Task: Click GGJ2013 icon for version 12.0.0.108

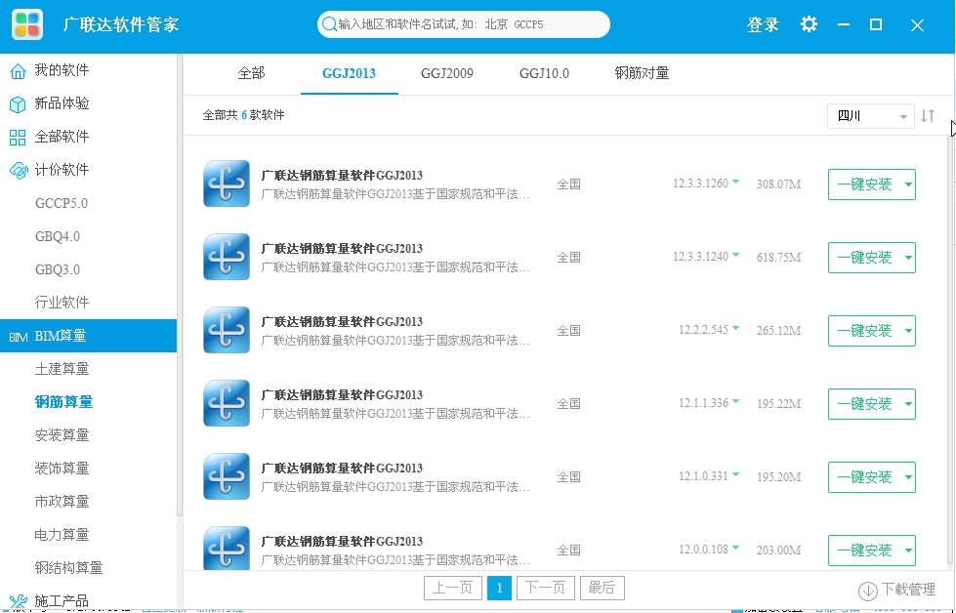Action: (x=227, y=548)
